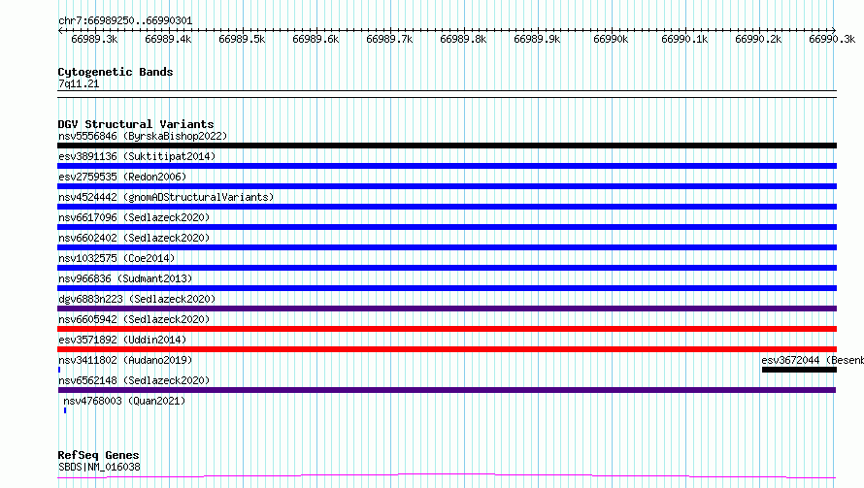Viewport: 864px width, 488px height.
Task: Open dgv6883n223 (Sedlazeck2020) label
Action: pos(137,299)
